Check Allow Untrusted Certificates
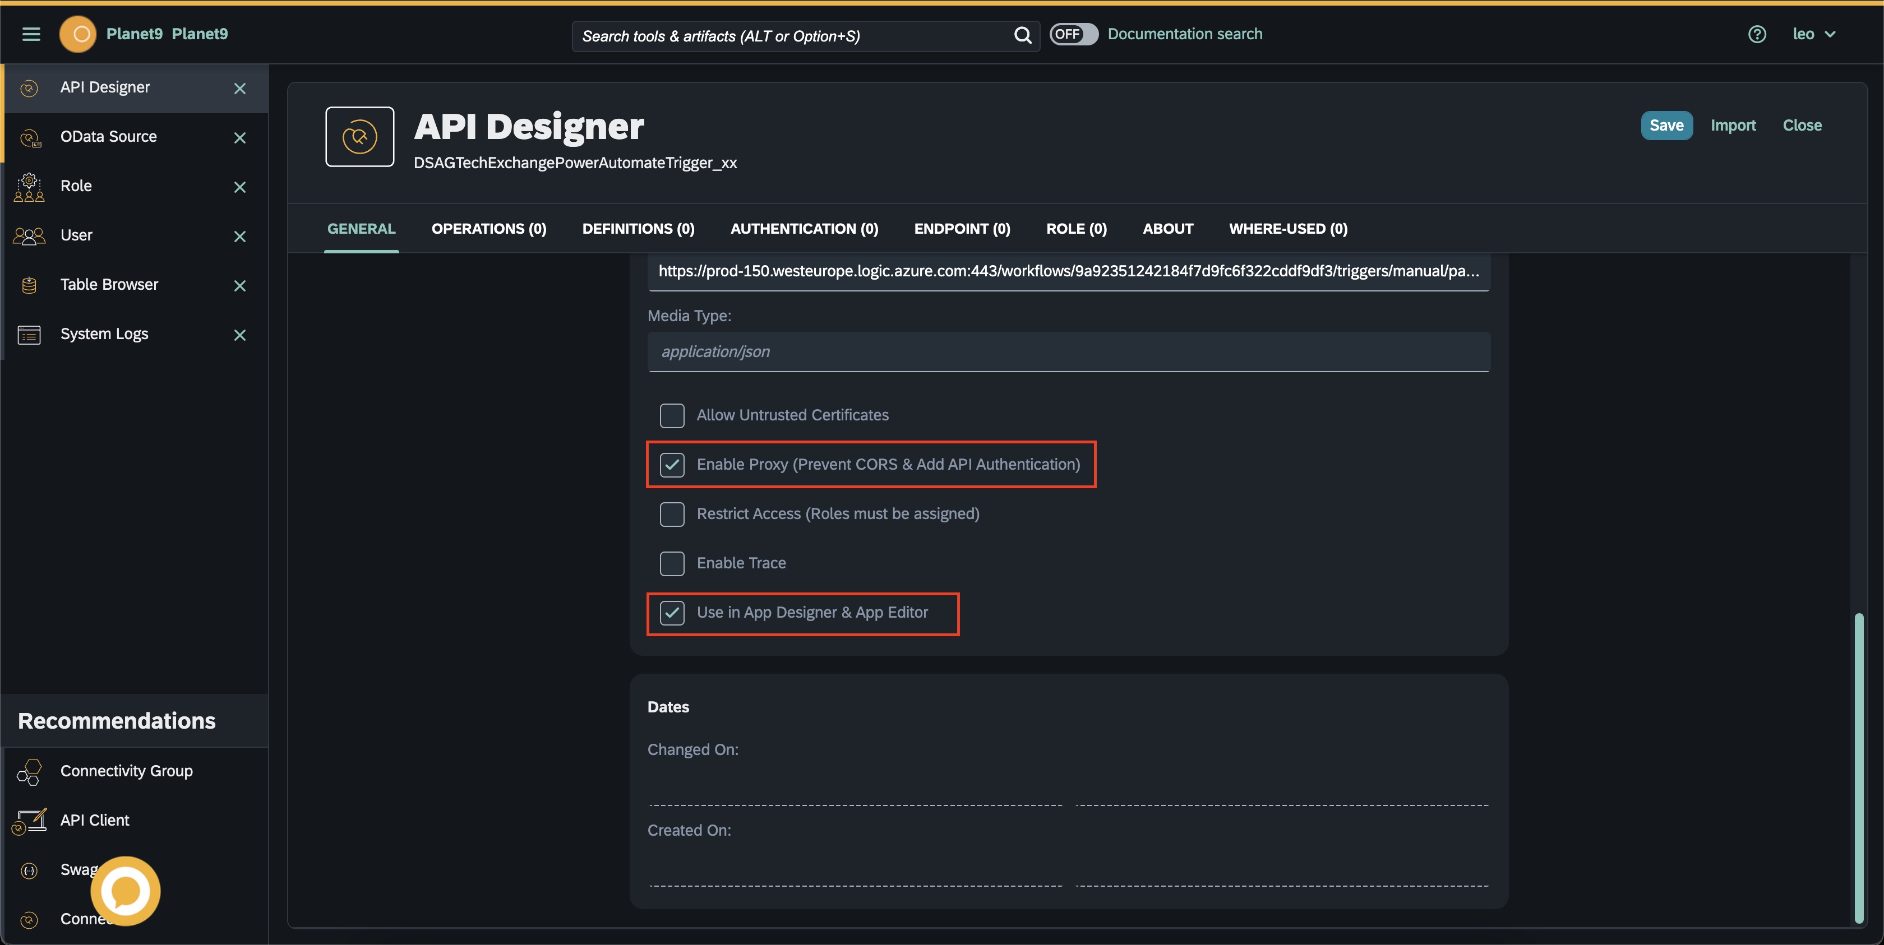 (x=671, y=415)
